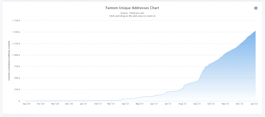The image size is (265, 117).
Task: Click the Nov '21 x-axis label
Action: (225, 104)
